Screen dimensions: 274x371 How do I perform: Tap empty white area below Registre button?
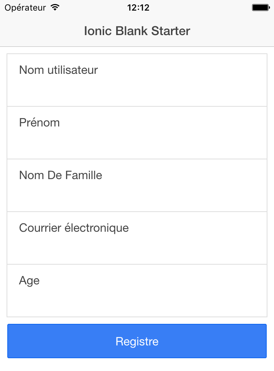[137, 365]
